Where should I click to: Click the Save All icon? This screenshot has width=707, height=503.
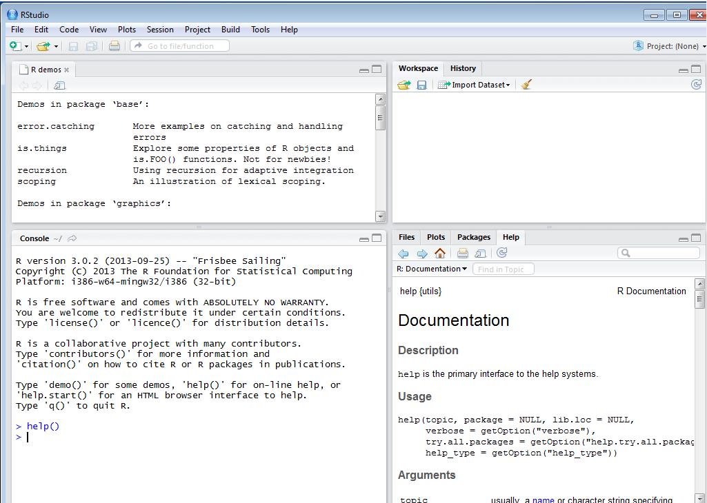tap(92, 46)
